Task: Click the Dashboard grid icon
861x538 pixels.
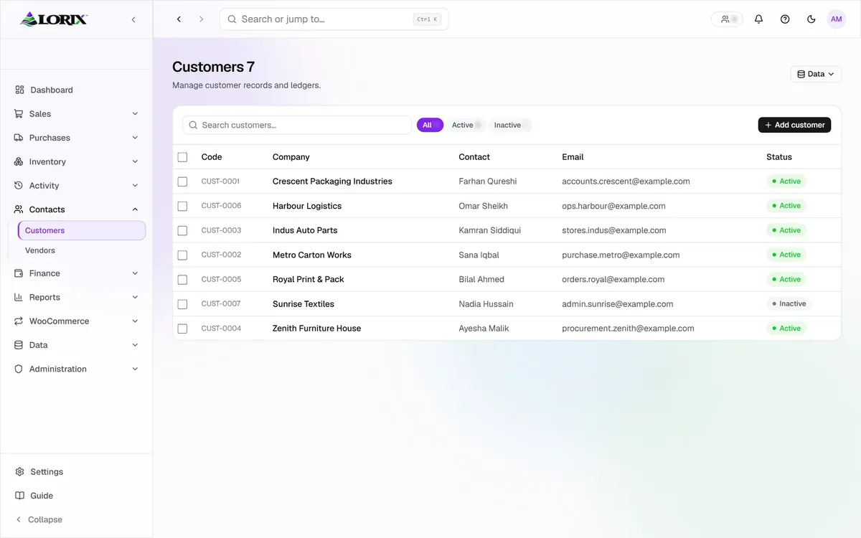Action: pos(19,90)
